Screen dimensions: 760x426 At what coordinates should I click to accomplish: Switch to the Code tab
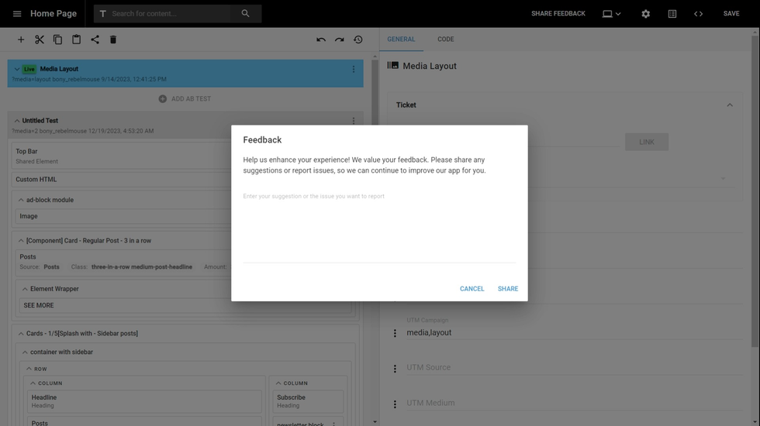click(445, 40)
